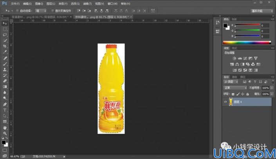
Task: Click the opacity 100% input field
Action: [x=265, y=88]
